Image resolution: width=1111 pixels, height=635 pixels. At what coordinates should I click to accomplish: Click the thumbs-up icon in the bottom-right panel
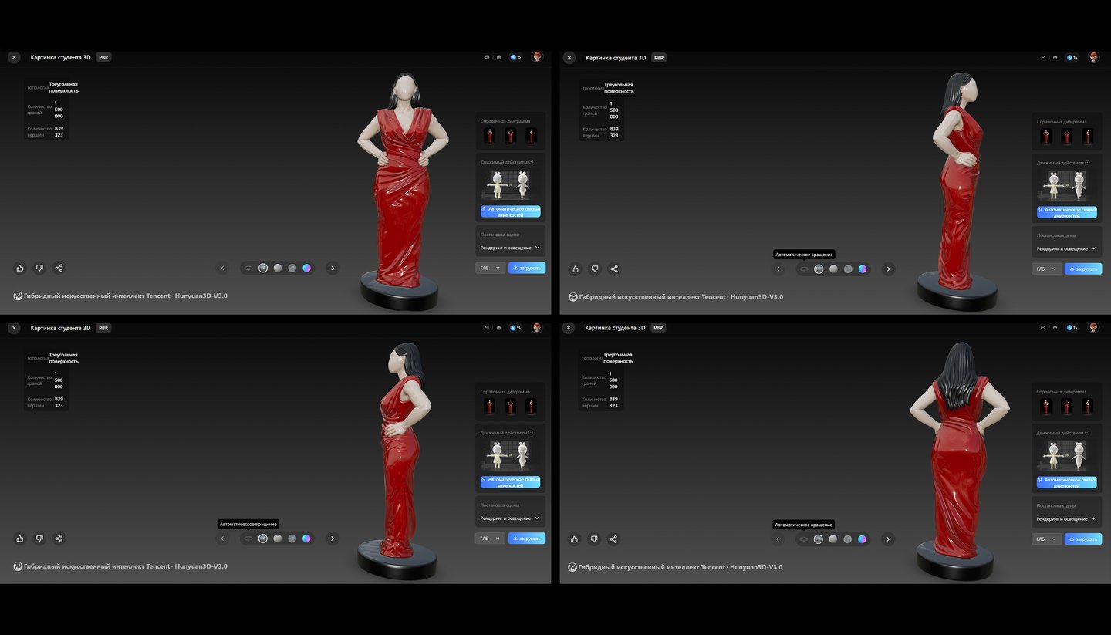[575, 539]
